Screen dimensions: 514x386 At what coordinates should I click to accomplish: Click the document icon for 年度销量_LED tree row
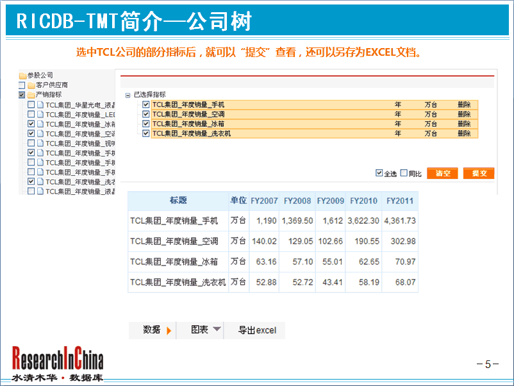pyautogui.click(x=40, y=115)
